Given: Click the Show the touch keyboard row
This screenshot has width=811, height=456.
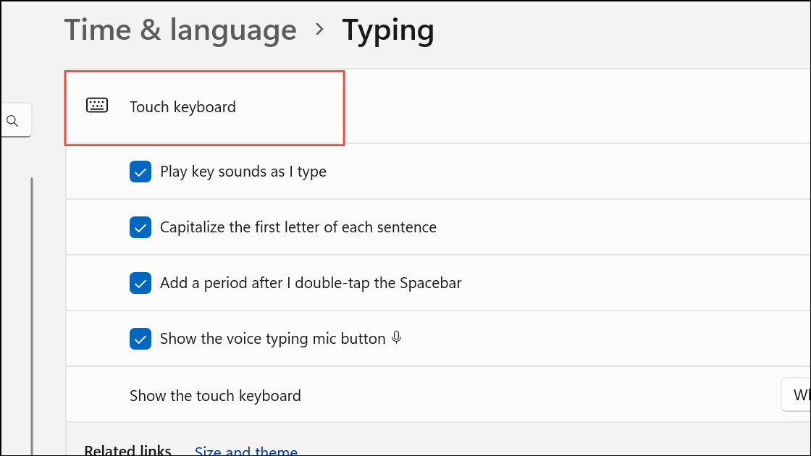Looking at the screenshot, I should click(x=215, y=395).
